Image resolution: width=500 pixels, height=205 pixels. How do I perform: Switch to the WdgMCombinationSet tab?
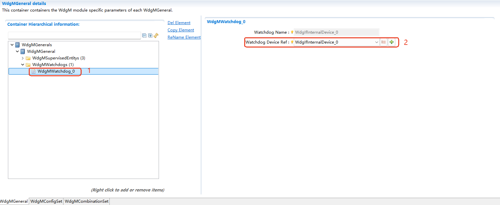click(86, 201)
